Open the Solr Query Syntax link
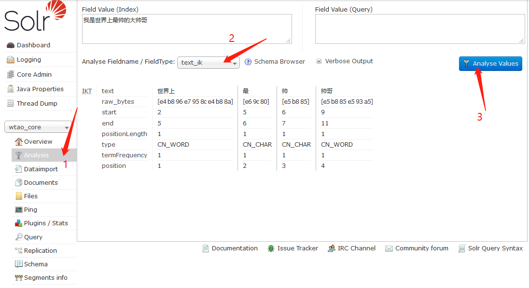This screenshot has width=529, height=288. tap(495, 248)
